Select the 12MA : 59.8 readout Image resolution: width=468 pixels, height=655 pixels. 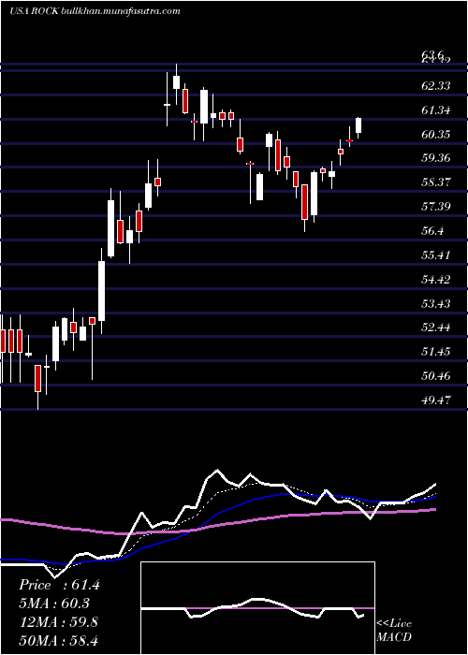[58, 622]
